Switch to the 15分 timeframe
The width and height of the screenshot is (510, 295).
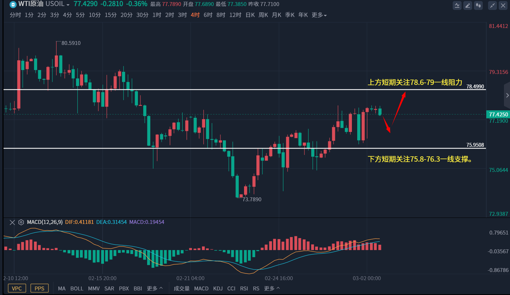click(110, 15)
